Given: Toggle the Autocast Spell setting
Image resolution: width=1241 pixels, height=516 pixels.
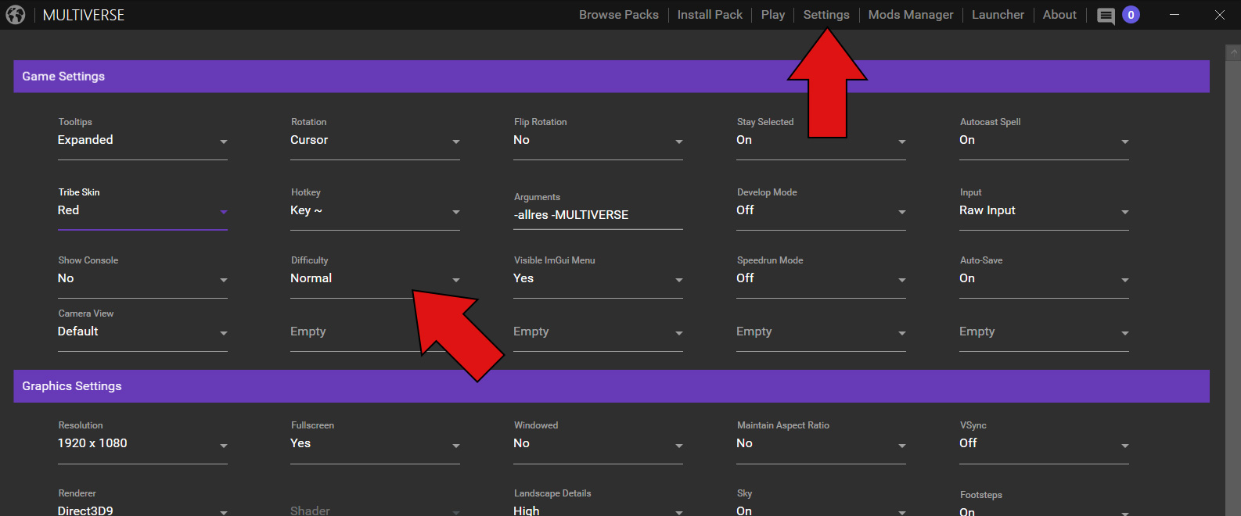Looking at the screenshot, I should click(x=1044, y=141).
